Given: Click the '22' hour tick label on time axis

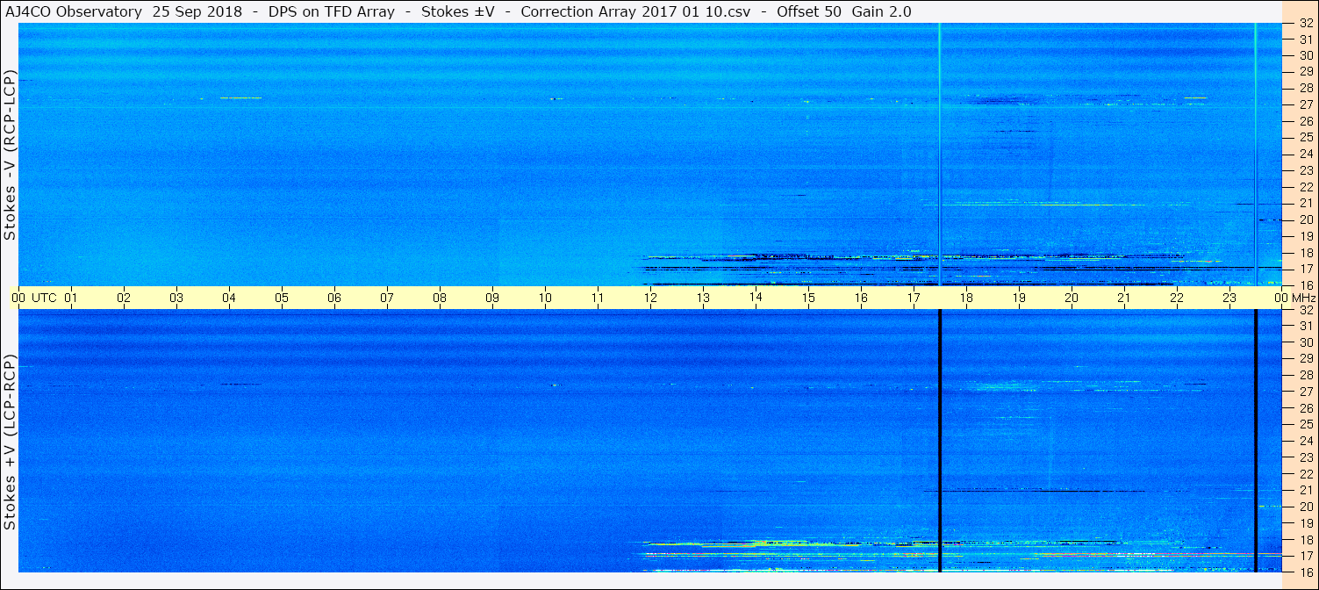Looking at the screenshot, I should 1177,298.
